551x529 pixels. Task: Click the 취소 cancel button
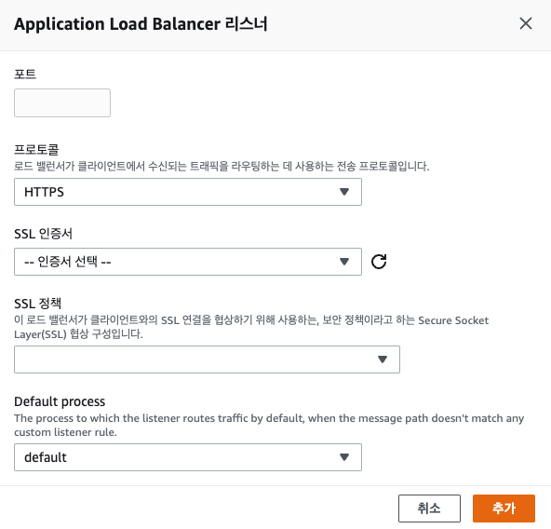(x=429, y=509)
